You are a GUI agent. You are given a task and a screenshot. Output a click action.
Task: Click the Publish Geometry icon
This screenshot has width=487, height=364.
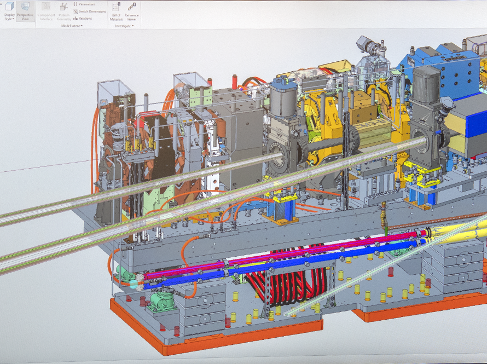(x=63, y=7)
